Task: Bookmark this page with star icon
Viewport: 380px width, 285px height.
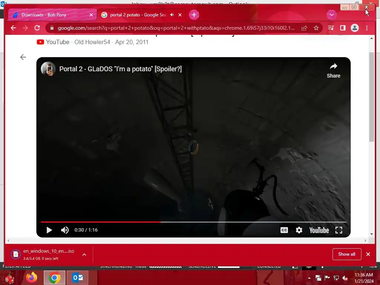Action: tap(316, 28)
